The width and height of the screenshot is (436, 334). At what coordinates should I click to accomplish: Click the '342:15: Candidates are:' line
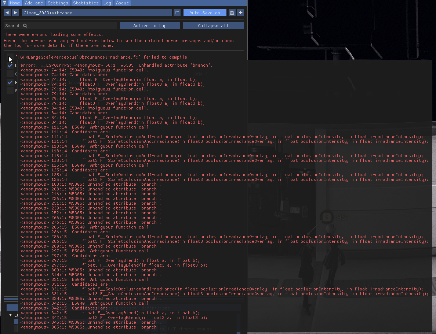(65, 308)
